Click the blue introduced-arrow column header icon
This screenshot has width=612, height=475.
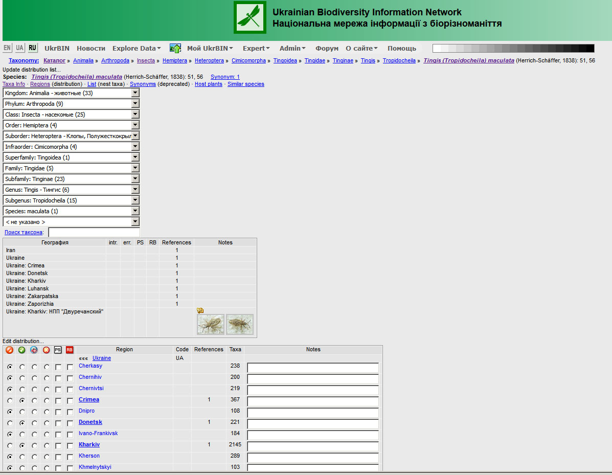point(34,350)
